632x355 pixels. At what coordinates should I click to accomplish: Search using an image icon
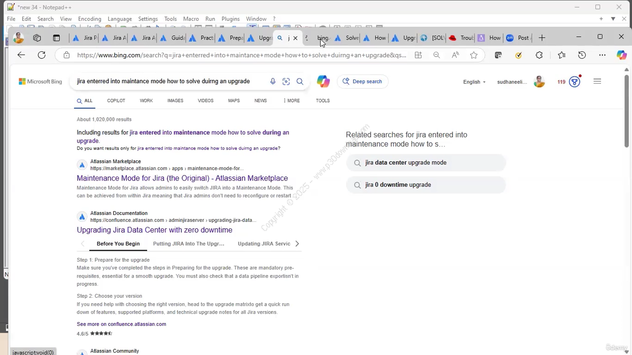tap(286, 81)
